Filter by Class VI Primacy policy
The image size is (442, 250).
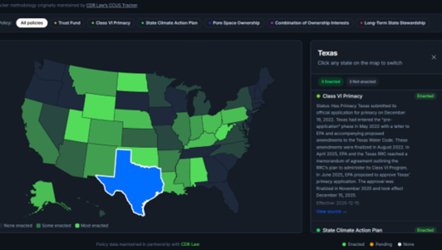pyautogui.click(x=111, y=23)
